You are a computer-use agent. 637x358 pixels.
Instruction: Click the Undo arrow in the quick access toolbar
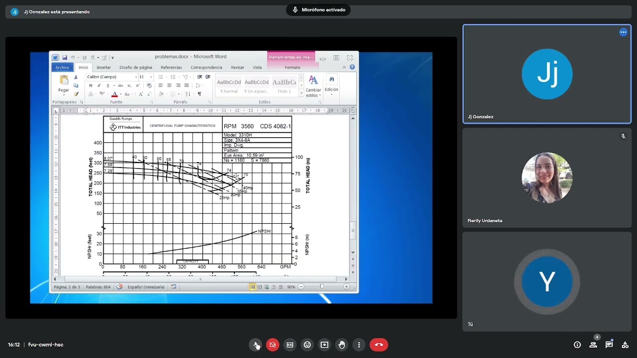[73, 58]
